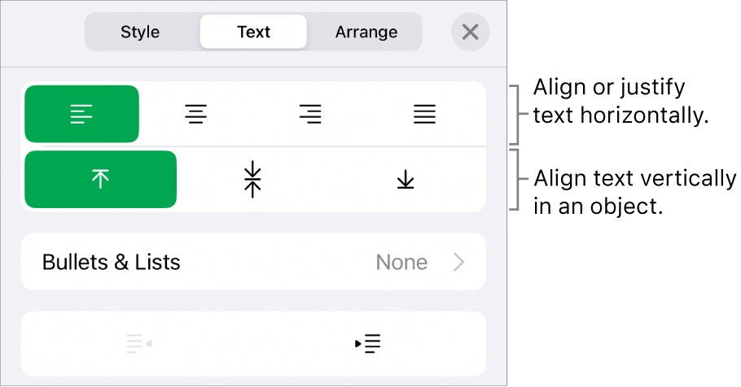Screen dimensions: 741x387
Task: Click the "Align or justify text horizontally" callout
Action: click(x=619, y=102)
